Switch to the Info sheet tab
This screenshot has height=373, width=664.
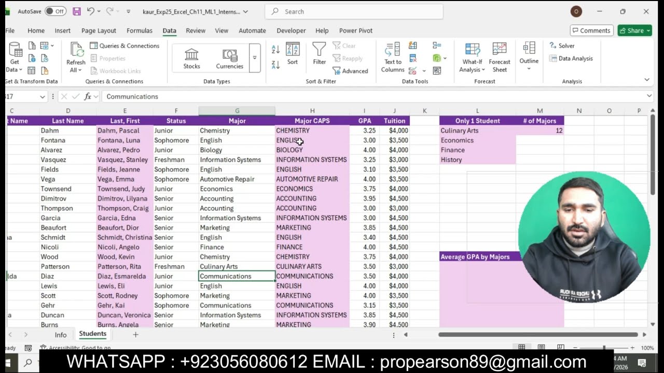tap(61, 335)
